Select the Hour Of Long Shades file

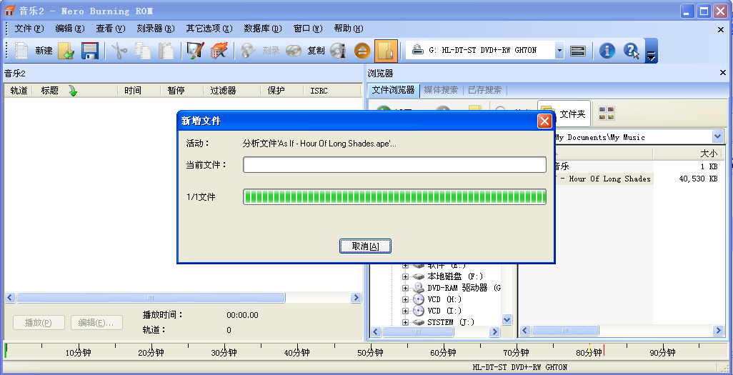pos(605,179)
